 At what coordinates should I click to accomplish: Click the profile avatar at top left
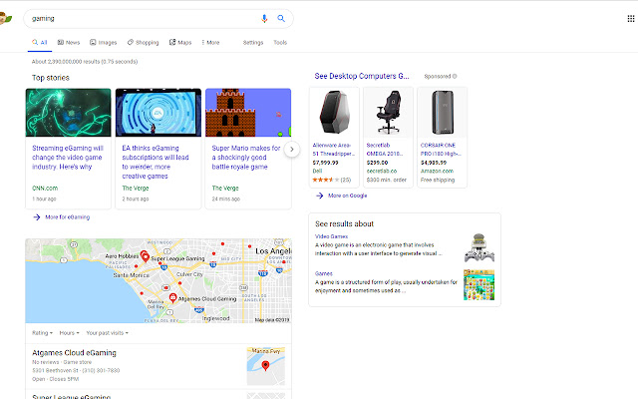coord(5,18)
